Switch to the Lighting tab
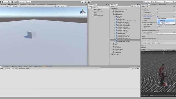Screen dimensions: 176x99 153,4
